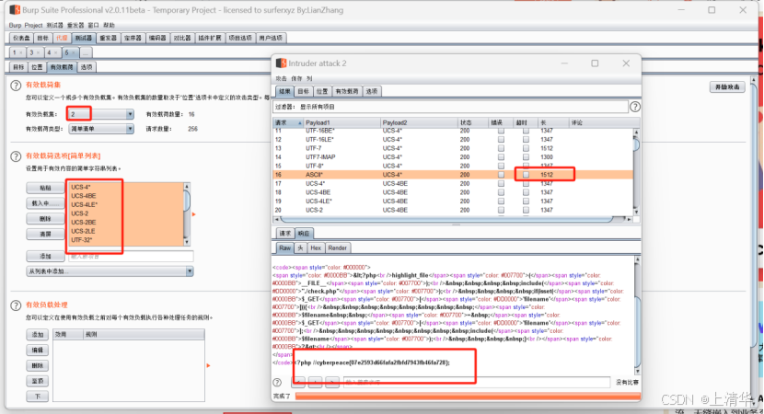Click the response search input field
The width and height of the screenshot is (764, 414).
coord(477,383)
